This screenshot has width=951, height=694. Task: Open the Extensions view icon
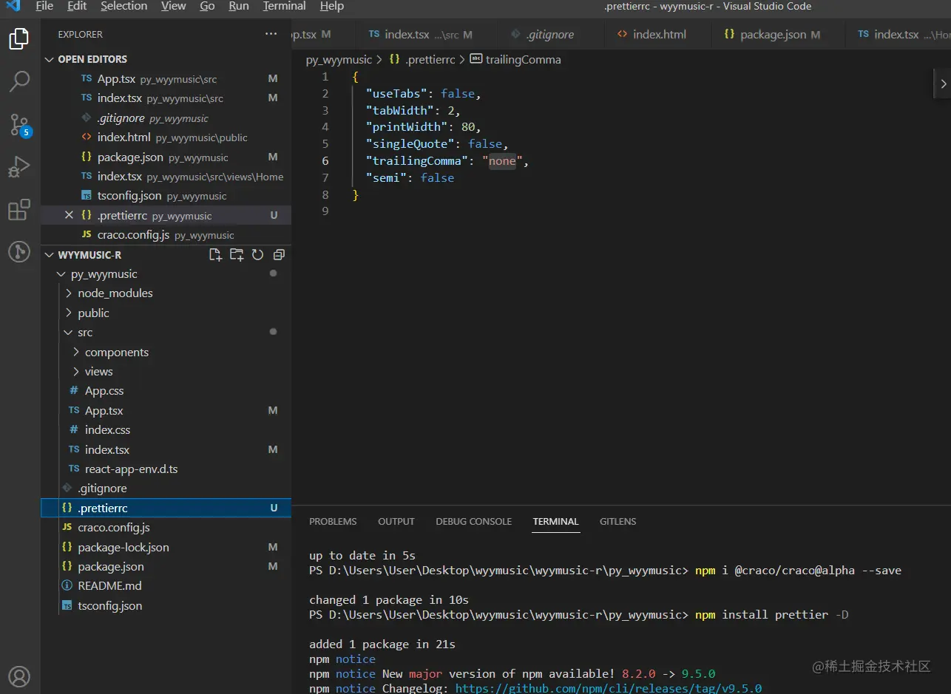(x=19, y=210)
